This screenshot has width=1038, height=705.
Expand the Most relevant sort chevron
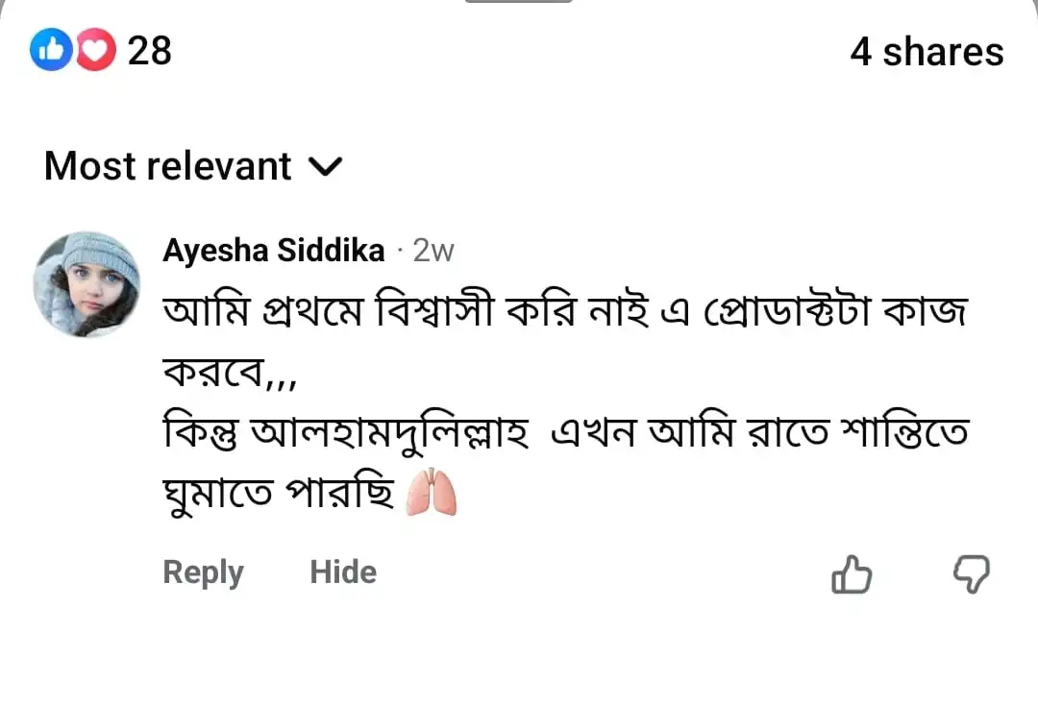326,168
